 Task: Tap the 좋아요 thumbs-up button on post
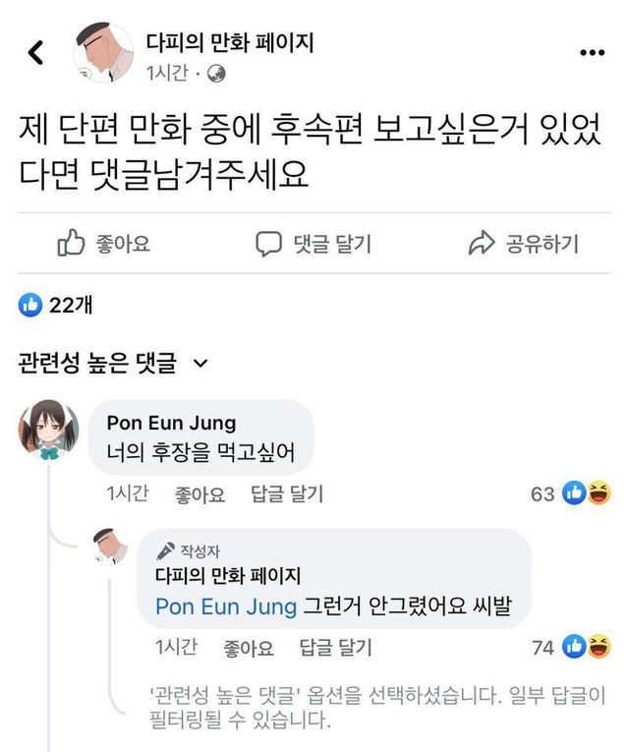pos(103,244)
